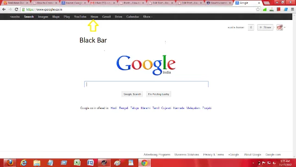
Task: Switch to the How to Connect tab
Action: coord(45,3)
